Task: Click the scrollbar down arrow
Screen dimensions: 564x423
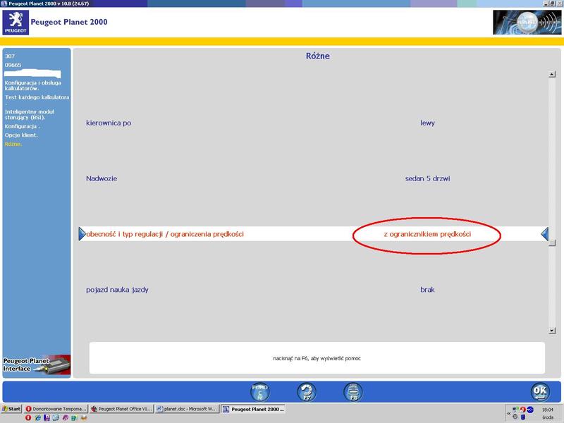Action: [553, 330]
